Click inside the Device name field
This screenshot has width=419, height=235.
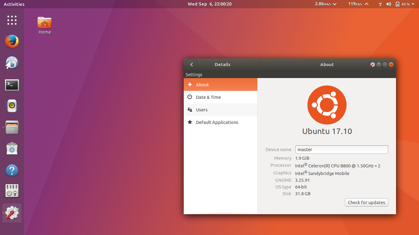pos(341,149)
